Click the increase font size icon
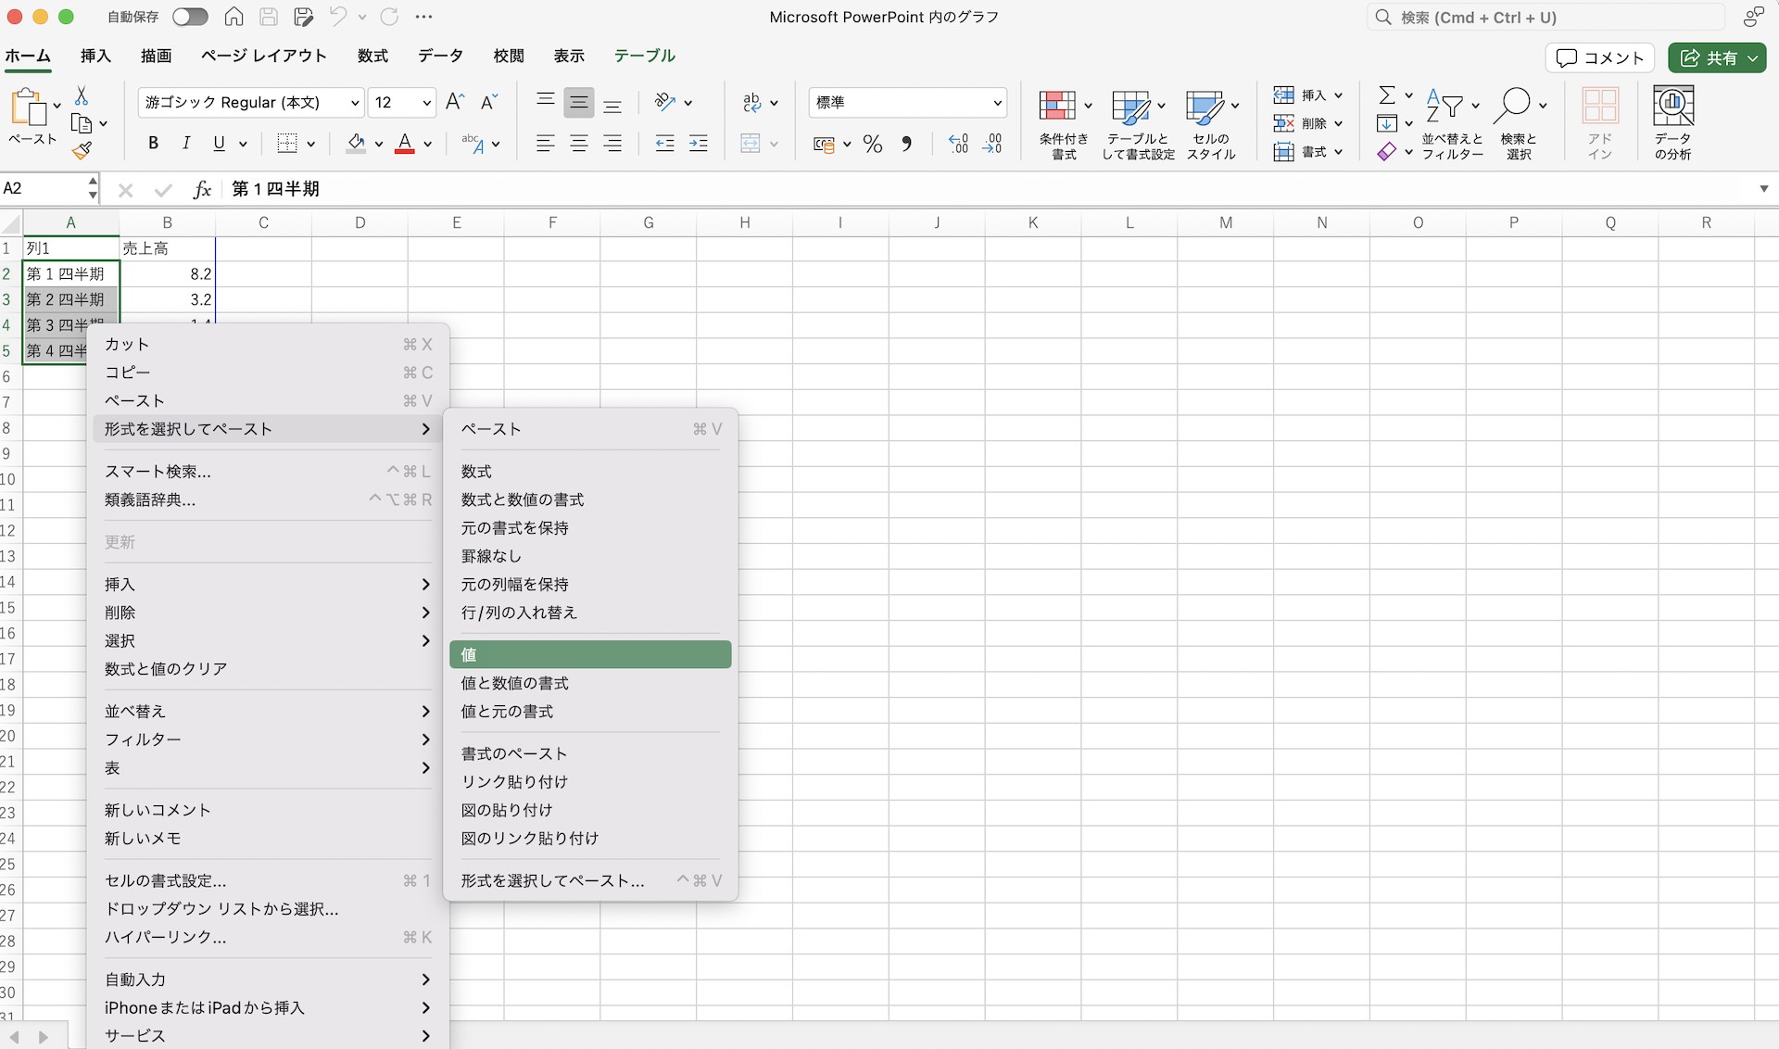 coord(455,102)
